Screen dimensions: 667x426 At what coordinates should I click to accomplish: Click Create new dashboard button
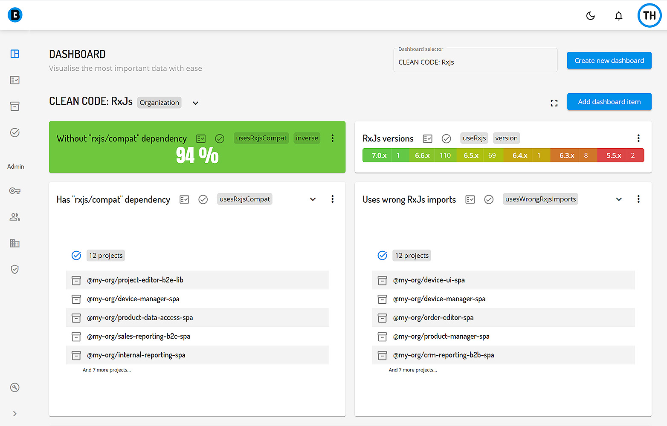point(609,60)
